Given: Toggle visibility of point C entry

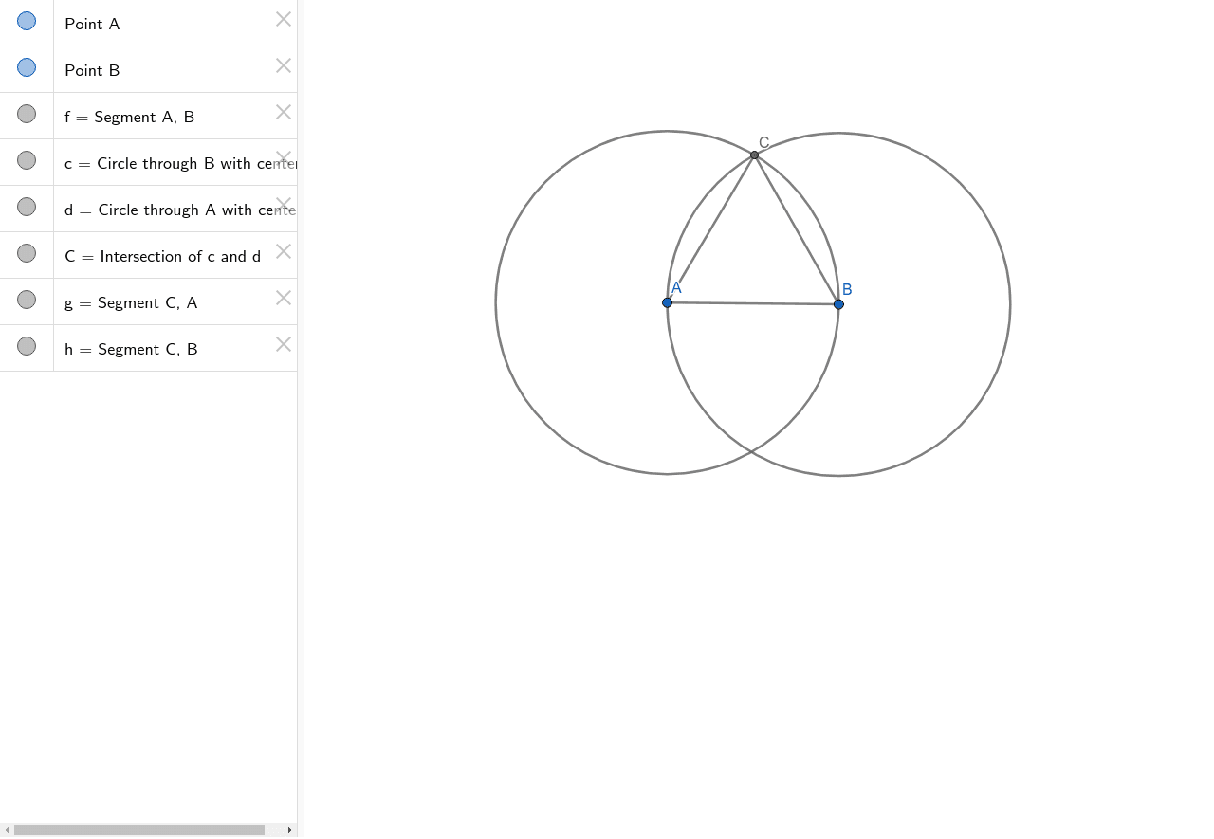Looking at the screenshot, I should (26, 253).
